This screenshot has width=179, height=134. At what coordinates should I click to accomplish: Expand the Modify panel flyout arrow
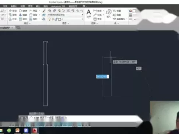pyautogui.click(x=27, y=23)
